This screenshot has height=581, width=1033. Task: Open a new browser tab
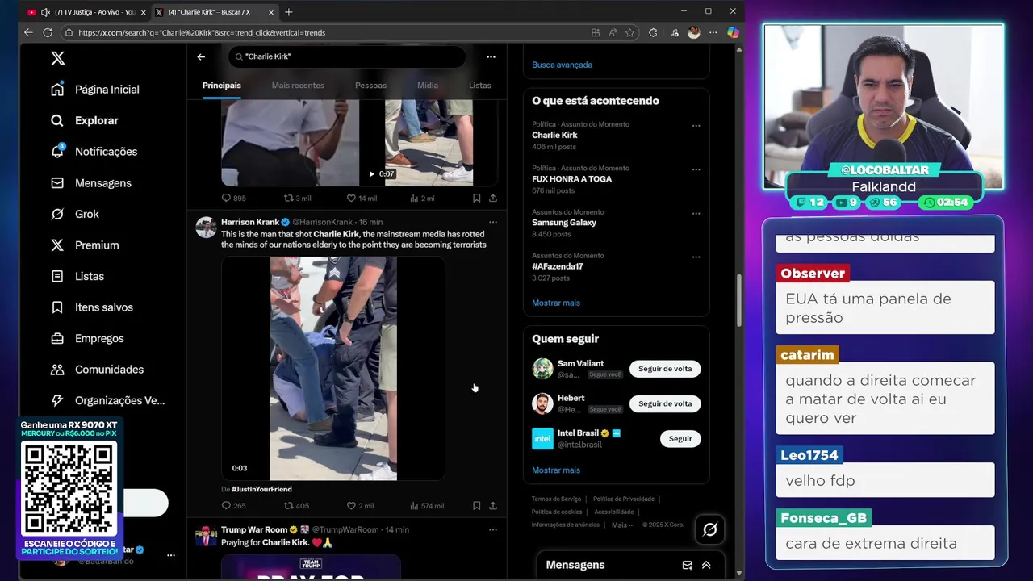[289, 12]
